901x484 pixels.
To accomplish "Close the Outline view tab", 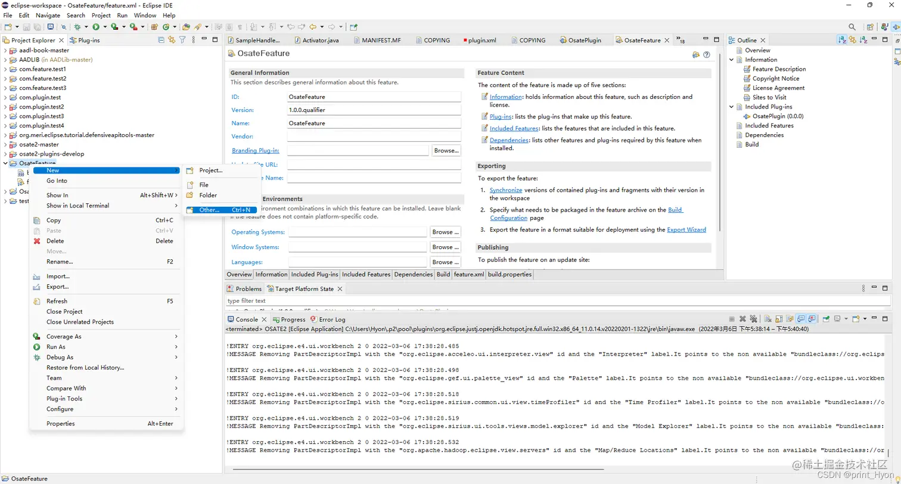I will (764, 40).
